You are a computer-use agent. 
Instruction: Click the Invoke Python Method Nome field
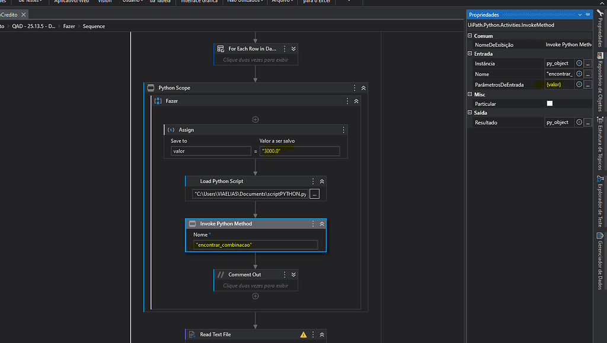(x=255, y=245)
